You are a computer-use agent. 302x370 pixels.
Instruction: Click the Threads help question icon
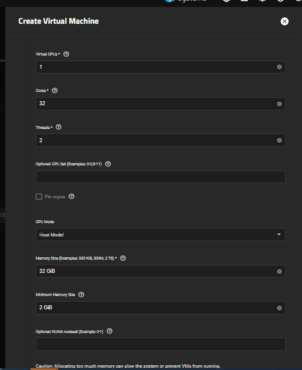pyautogui.click(x=59, y=127)
